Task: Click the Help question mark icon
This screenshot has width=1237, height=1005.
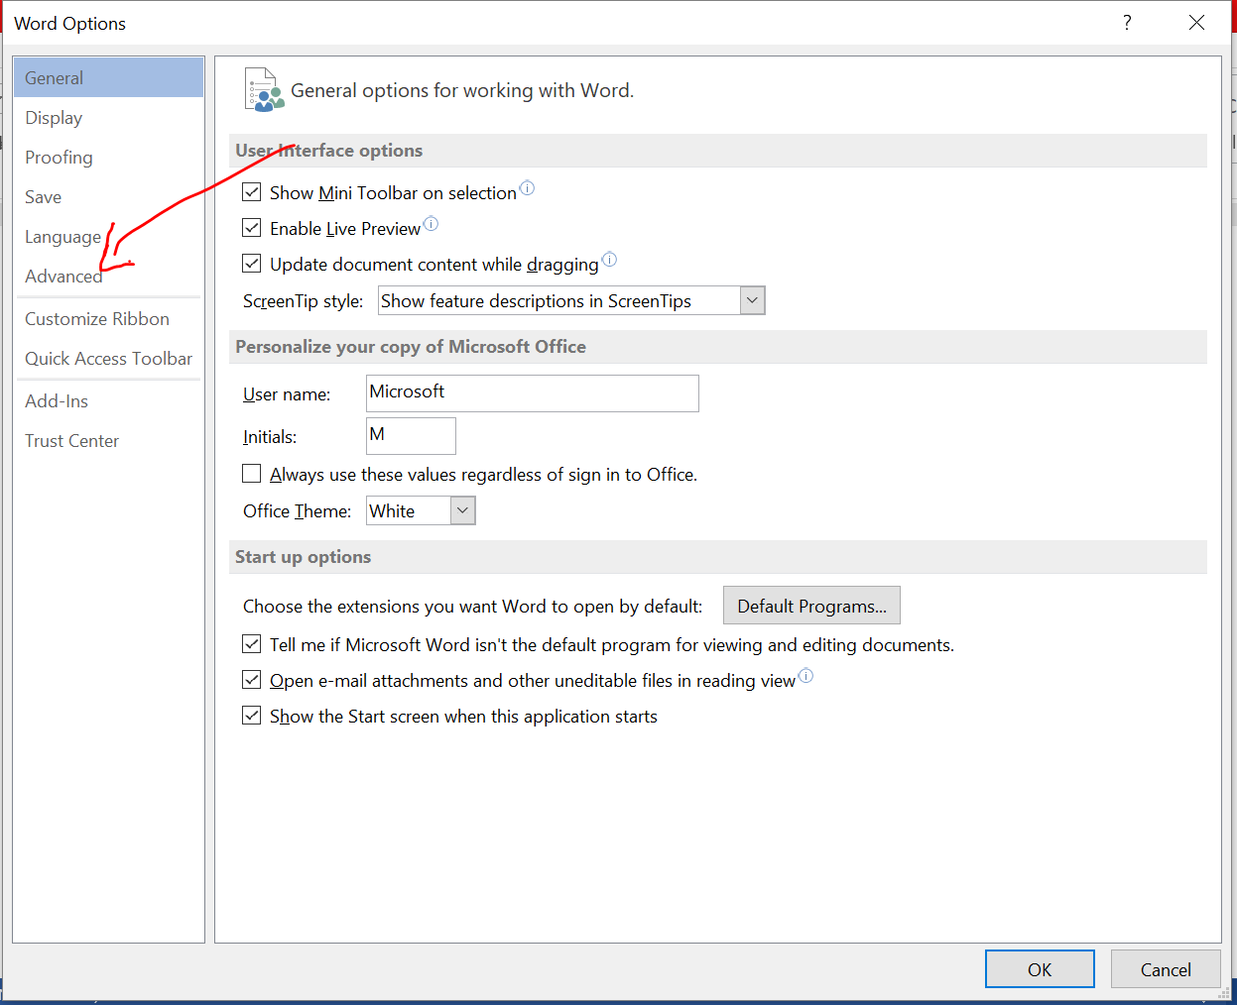Action: [x=1127, y=23]
